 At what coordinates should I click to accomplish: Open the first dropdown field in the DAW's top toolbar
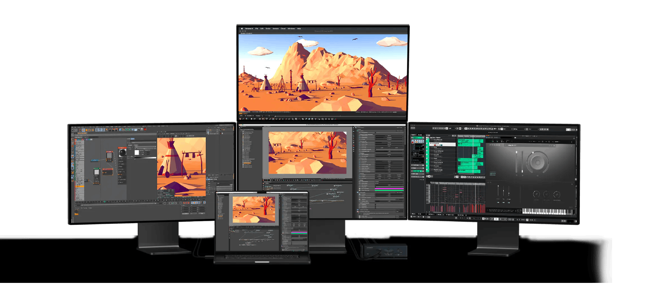click(x=451, y=129)
